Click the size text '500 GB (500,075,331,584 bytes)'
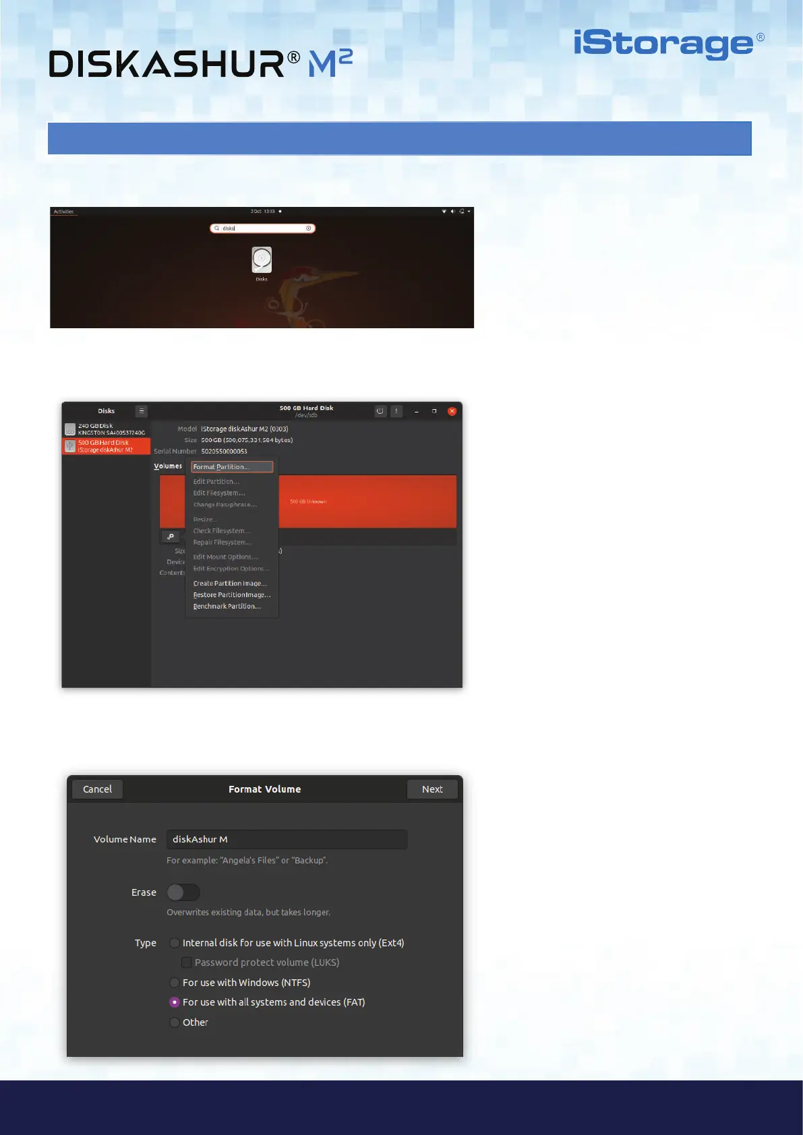The image size is (803, 1135). 247,440
